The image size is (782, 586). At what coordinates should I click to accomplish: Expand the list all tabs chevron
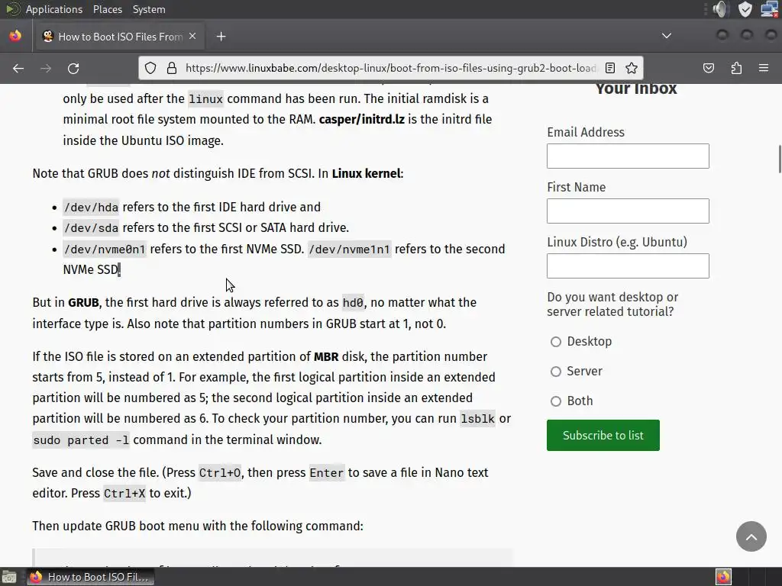pos(666,36)
